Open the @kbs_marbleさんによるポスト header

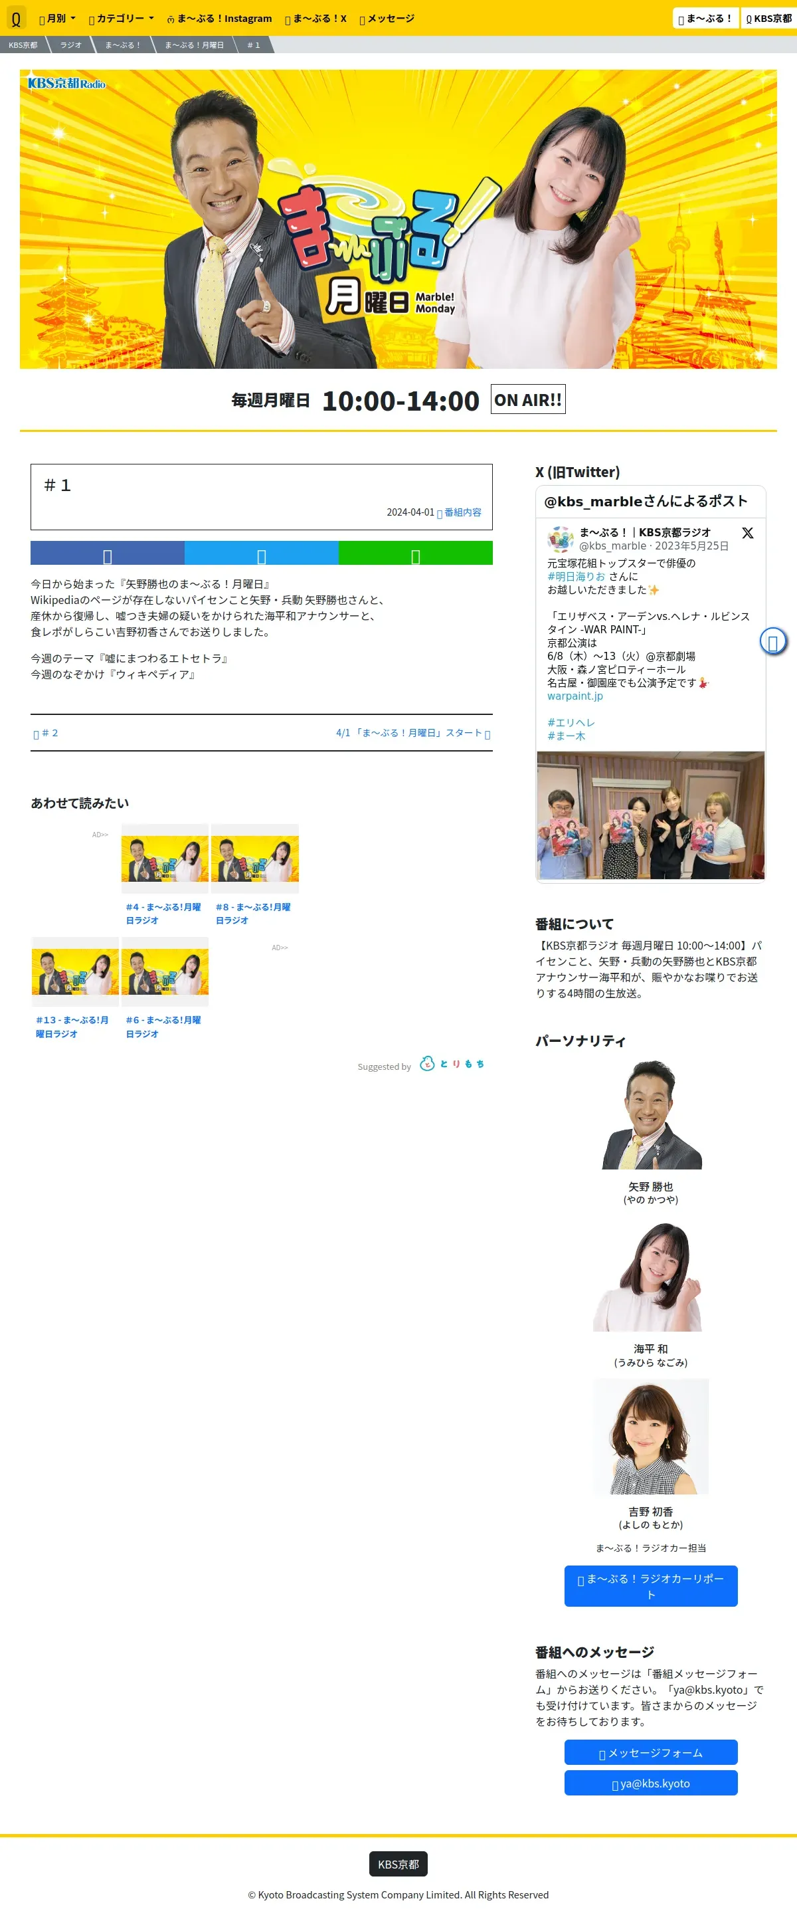point(646,501)
